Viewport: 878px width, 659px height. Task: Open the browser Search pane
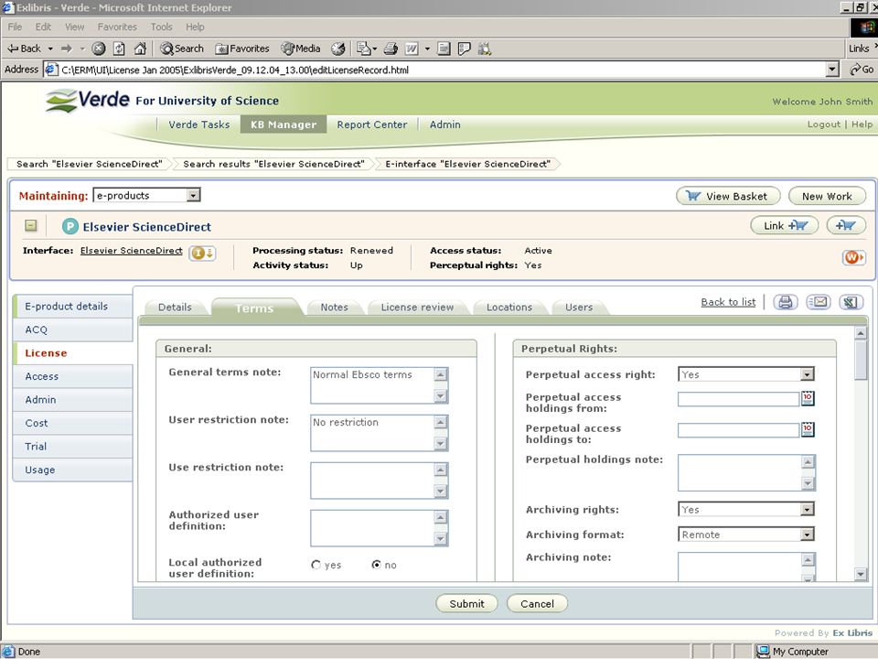coord(182,49)
